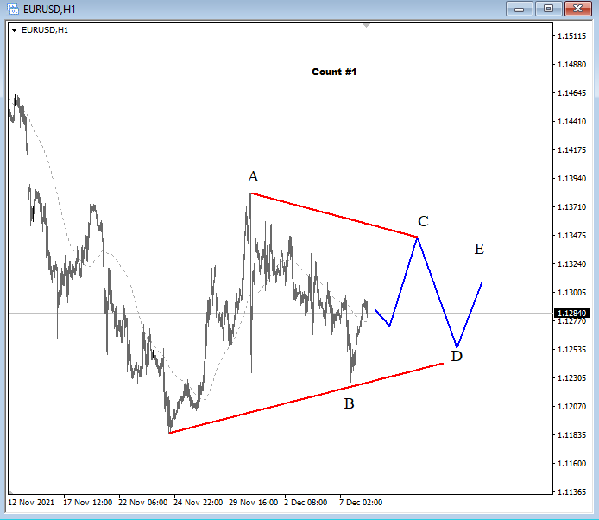
Task: Select the chart shift marker triangle
Action: (x=366, y=26)
